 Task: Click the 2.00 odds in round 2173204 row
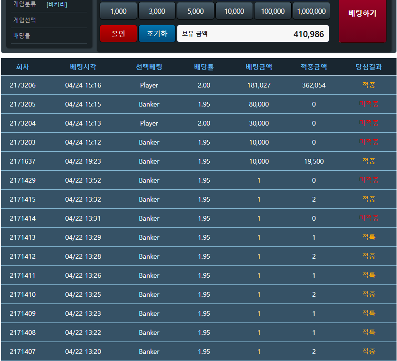coord(204,123)
